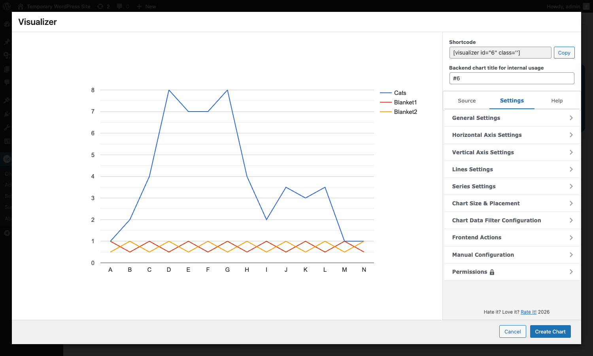This screenshot has width=593, height=356.
Task: Expand Lines Settings section
Action: 512,169
